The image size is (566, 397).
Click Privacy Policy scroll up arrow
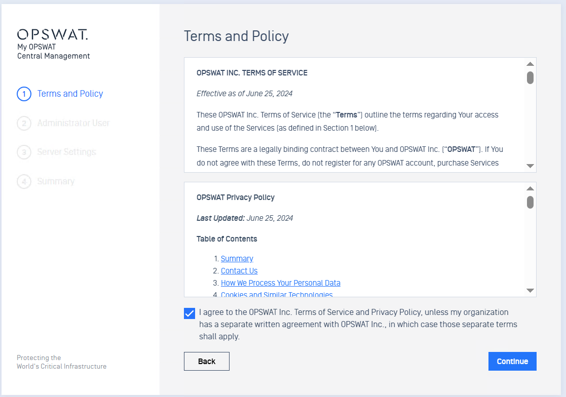(x=530, y=188)
